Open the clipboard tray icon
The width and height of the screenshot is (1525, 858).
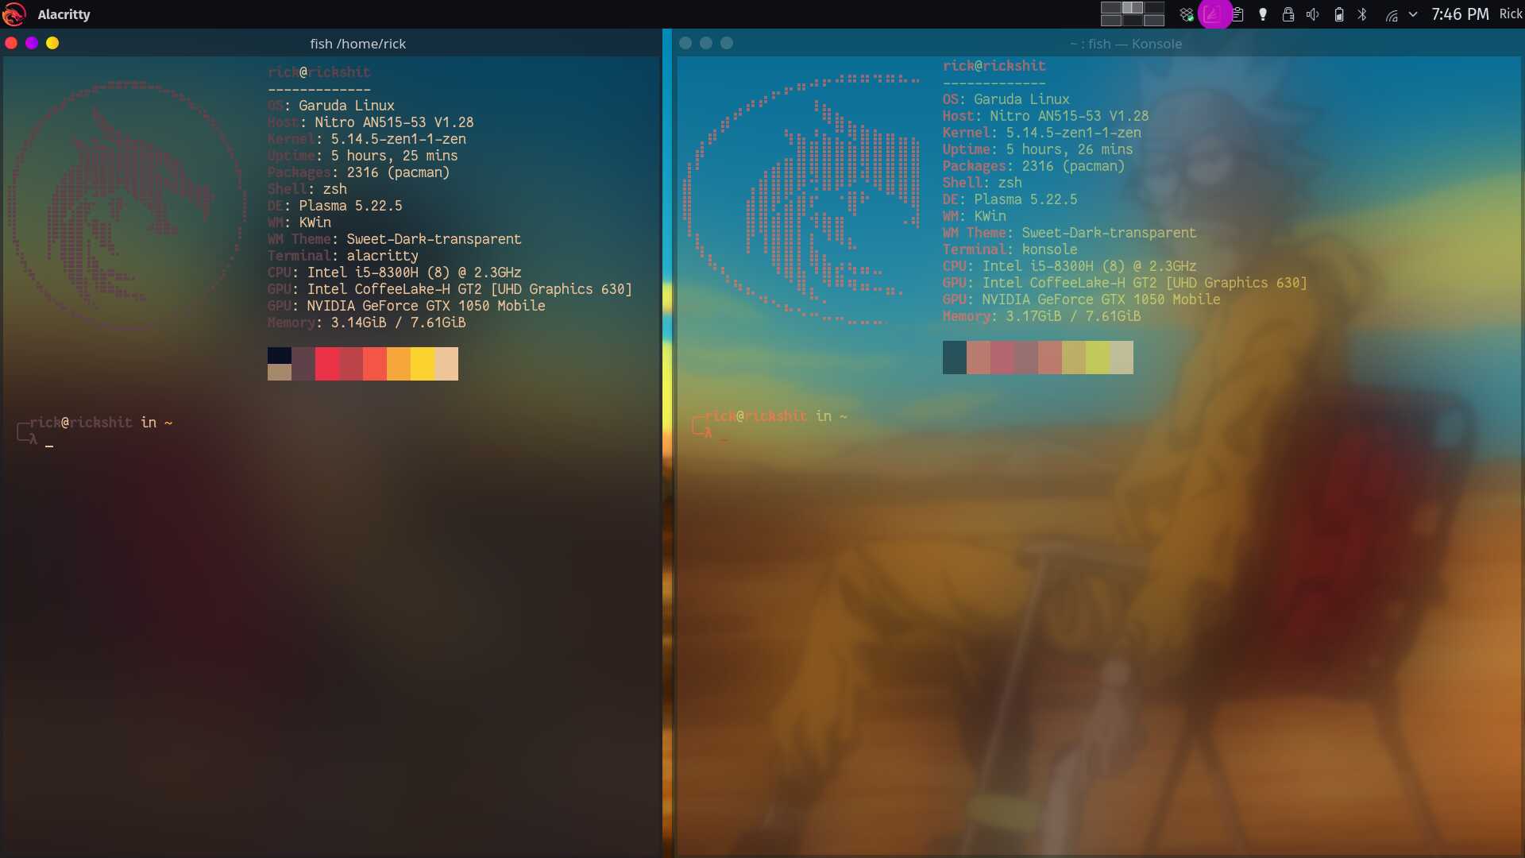[x=1237, y=14]
